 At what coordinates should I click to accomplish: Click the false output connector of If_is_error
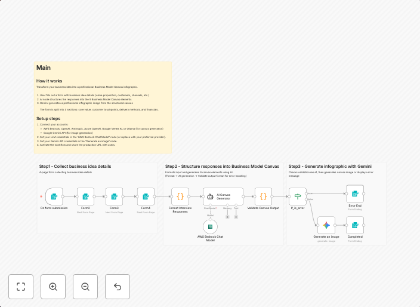[307, 199]
